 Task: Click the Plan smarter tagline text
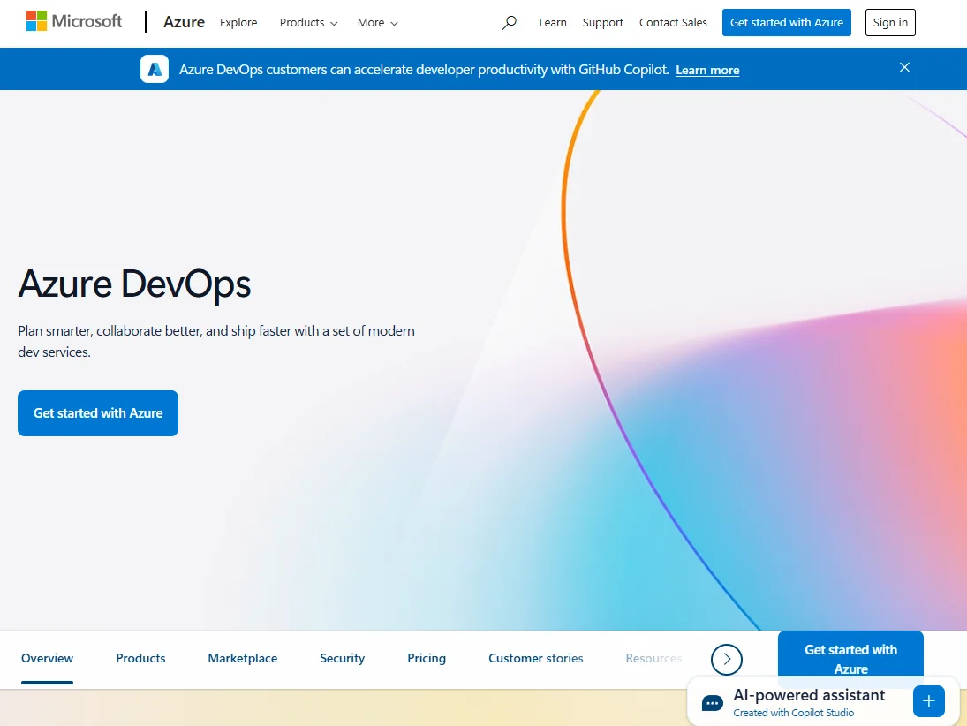(x=215, y=341)
